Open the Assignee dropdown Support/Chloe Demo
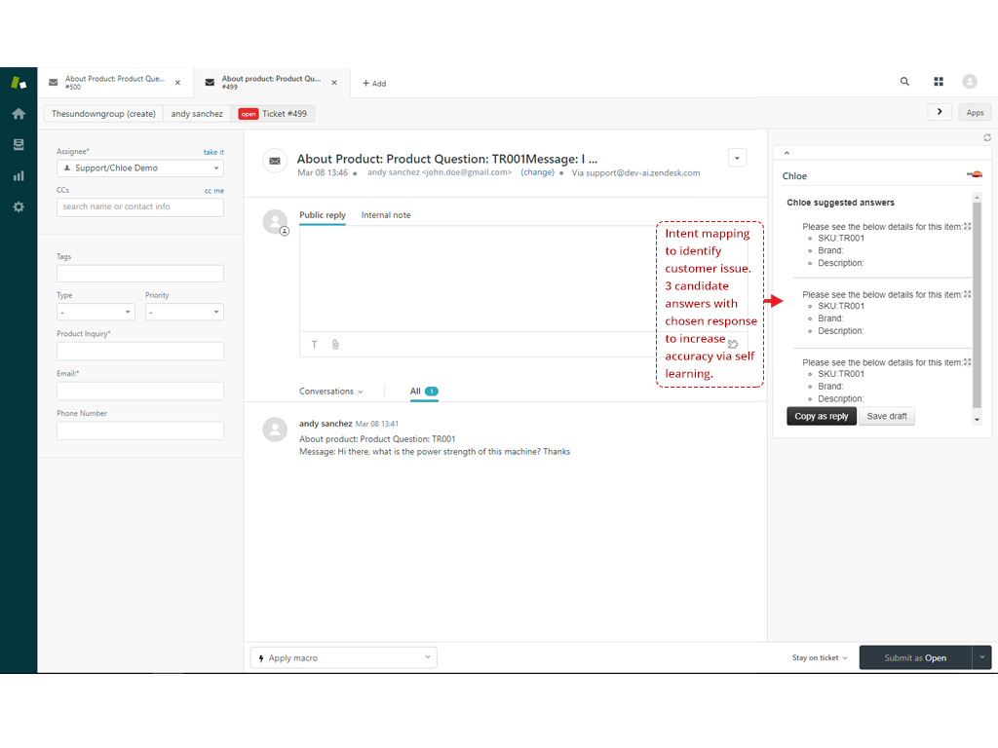The height and width of the screenshot is (748, 998). [140, 168]
